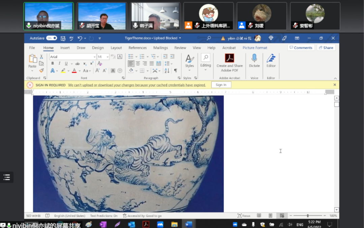Apply Superscript formatting
This screenshot has width=364, height=228.
pos(92,64)
